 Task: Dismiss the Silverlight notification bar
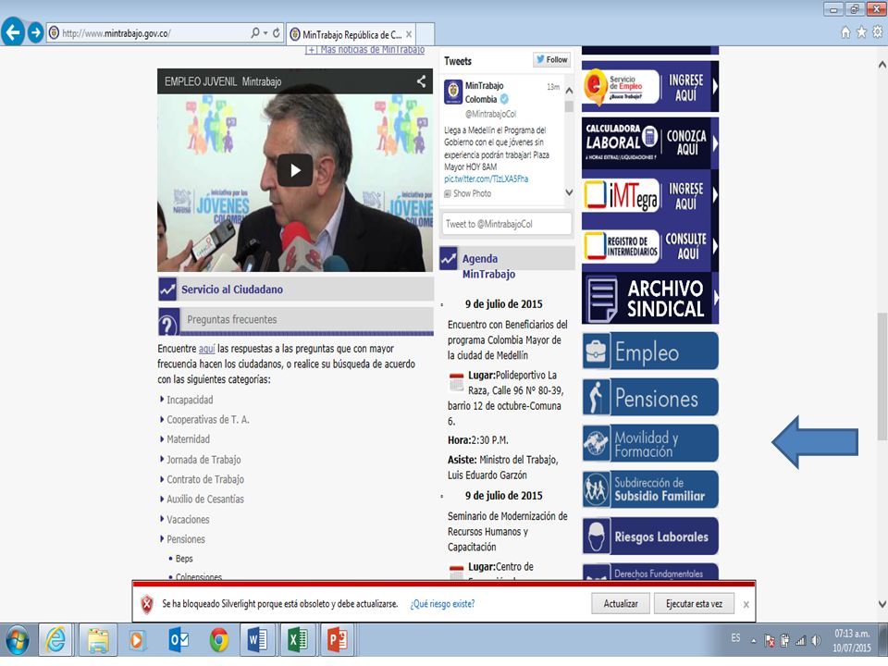746,605
